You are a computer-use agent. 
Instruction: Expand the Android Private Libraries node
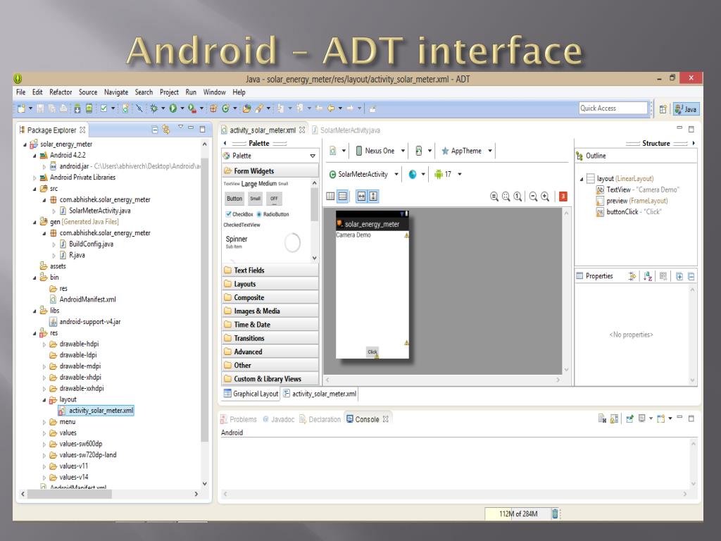pyautogui.click(x=35, y=178)
